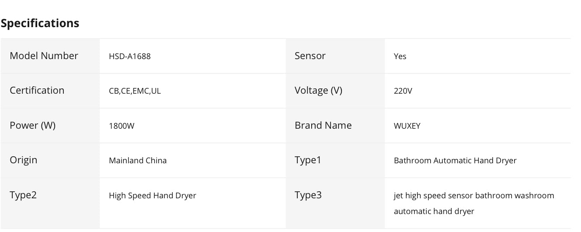581x232 pixels.
Task: Click the Origin label cell
Action: click(x=24, y=160)
